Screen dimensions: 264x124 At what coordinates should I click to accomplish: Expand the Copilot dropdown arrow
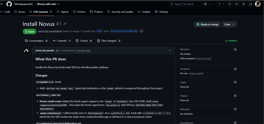click(x=210, y=4)
